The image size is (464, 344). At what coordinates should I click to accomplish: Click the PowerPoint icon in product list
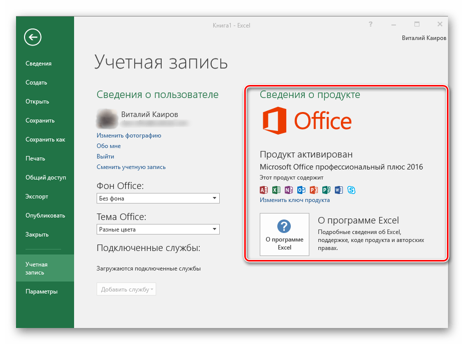[x=314, y=190]
